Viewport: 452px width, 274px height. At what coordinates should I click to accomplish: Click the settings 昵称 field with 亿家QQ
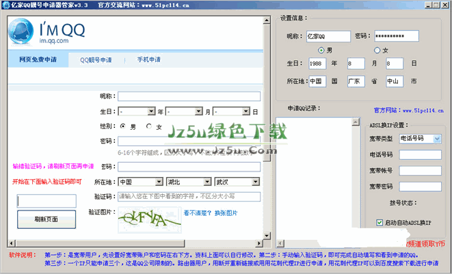click(x=328, y=36)
